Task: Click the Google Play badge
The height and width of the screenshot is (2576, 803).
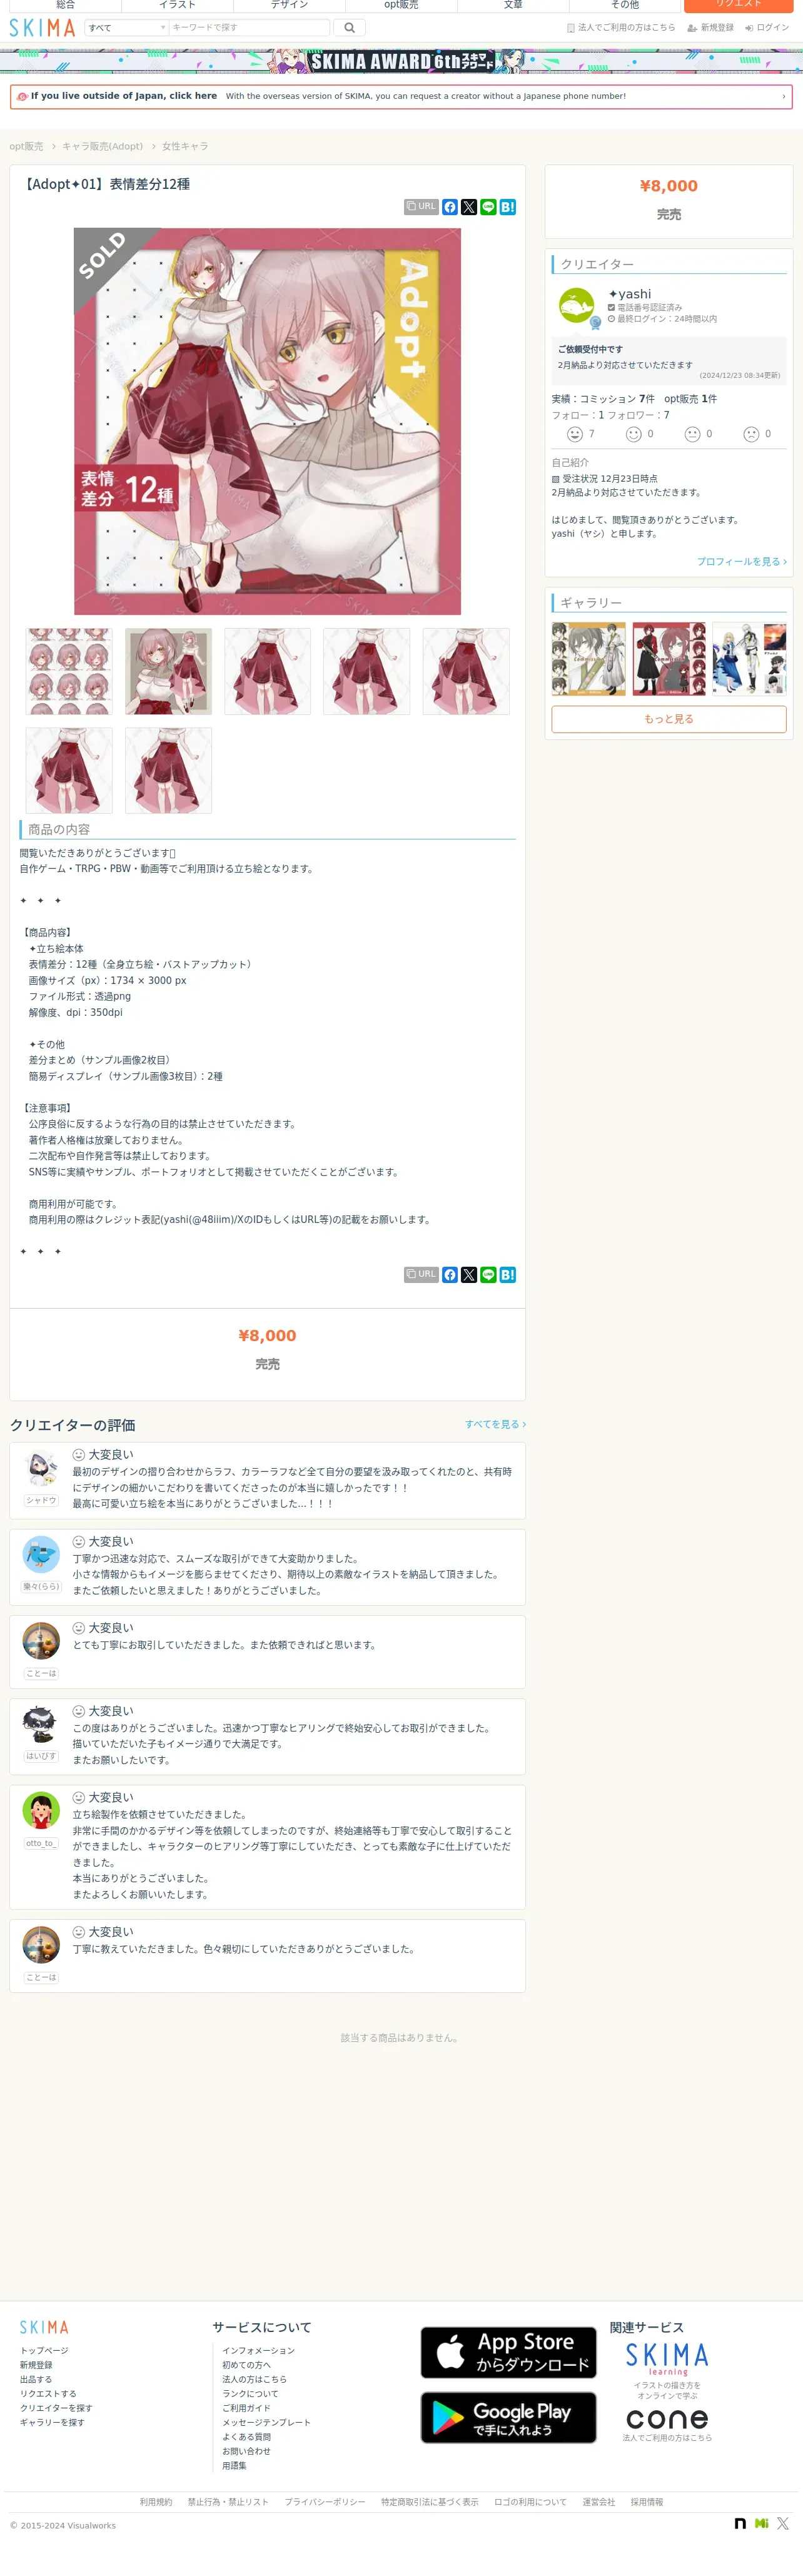Action: click(x=508, y=2418)
